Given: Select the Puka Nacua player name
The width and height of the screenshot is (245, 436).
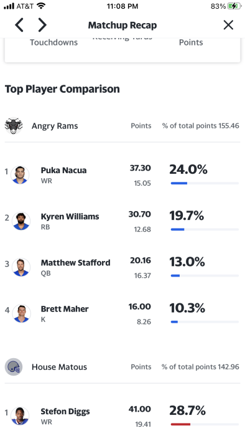Looking at the screenshot, I should click(x=63, y=170).
